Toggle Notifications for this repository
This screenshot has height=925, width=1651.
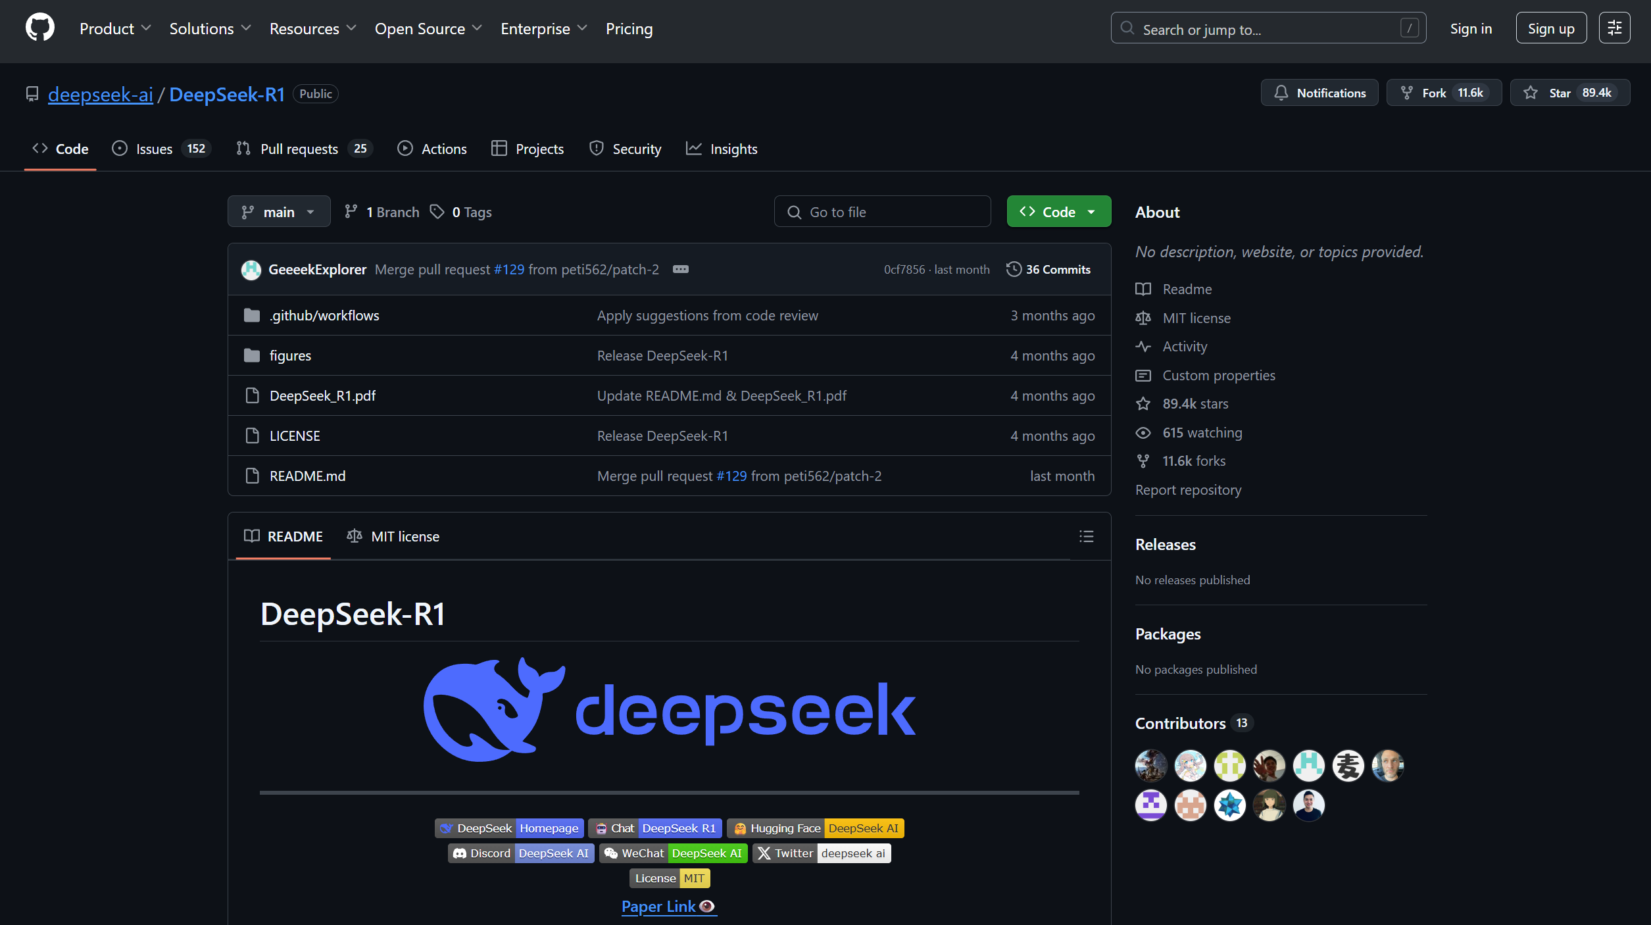tap(1319, 93)
